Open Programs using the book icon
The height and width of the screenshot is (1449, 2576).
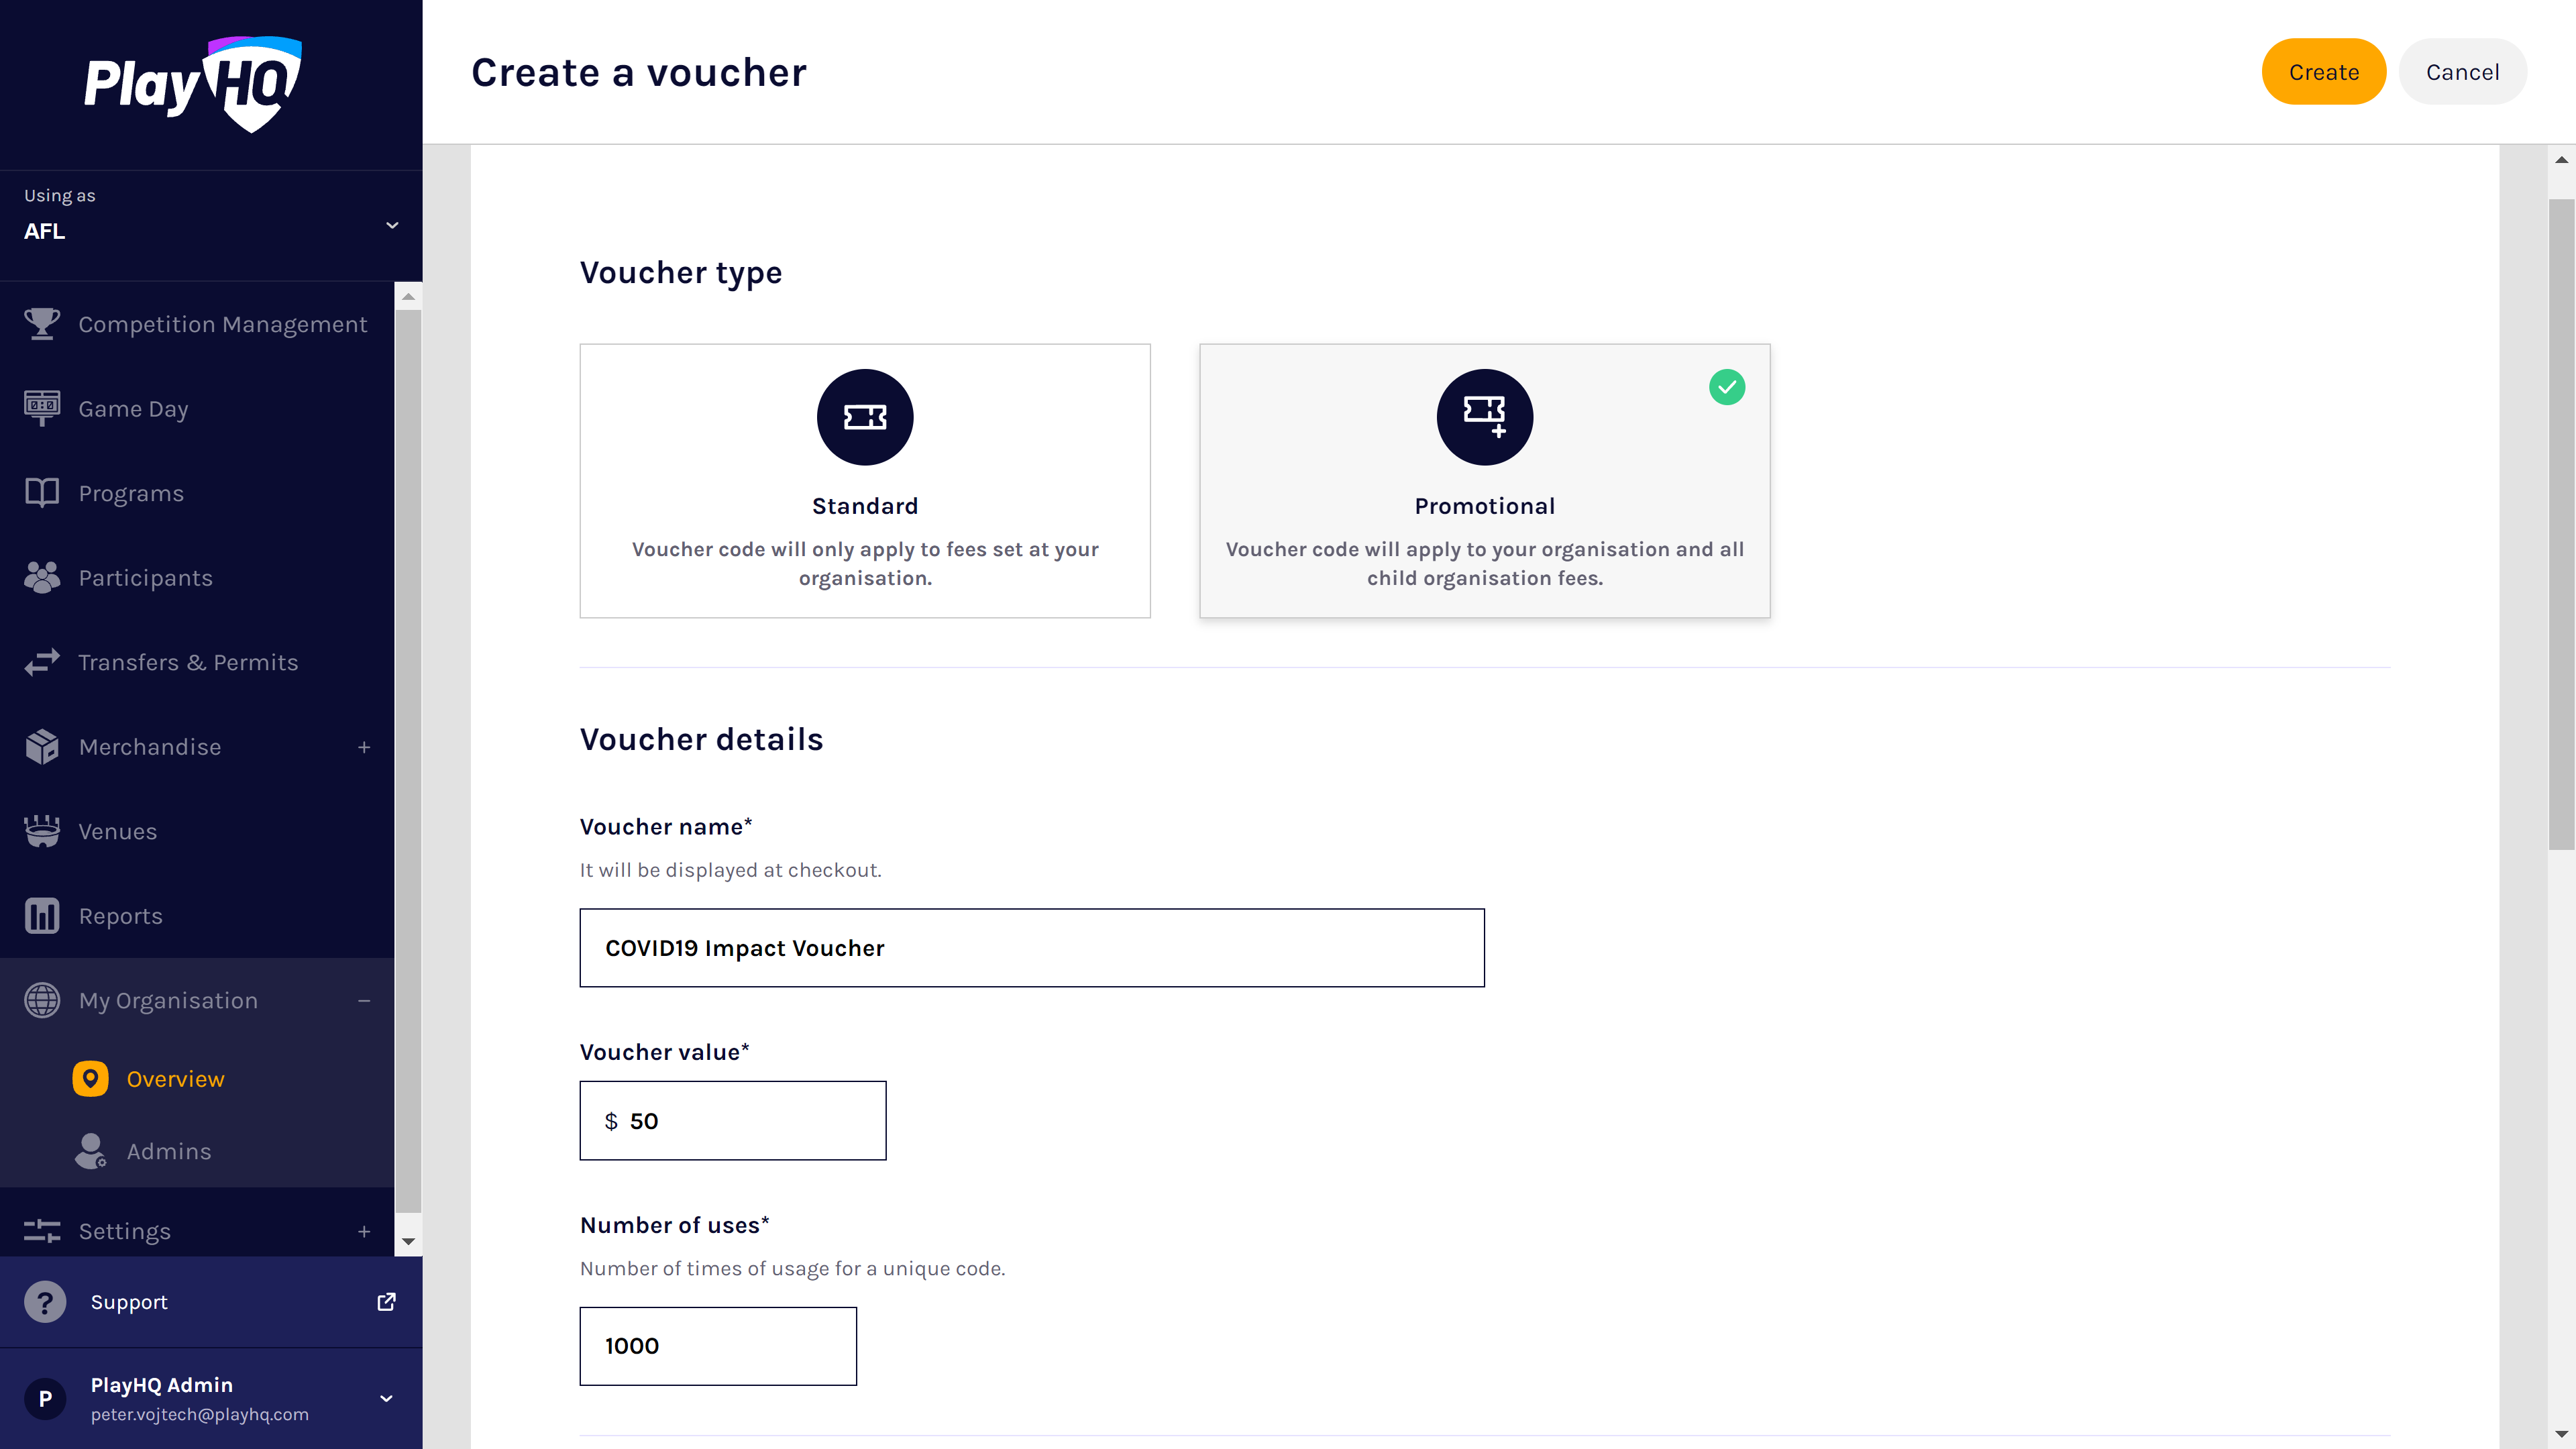click(41, 492)
